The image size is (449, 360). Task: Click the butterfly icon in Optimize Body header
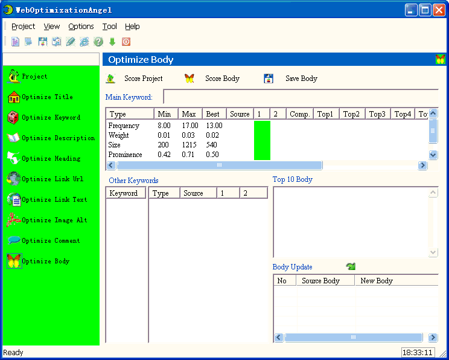tap(440, 59)
